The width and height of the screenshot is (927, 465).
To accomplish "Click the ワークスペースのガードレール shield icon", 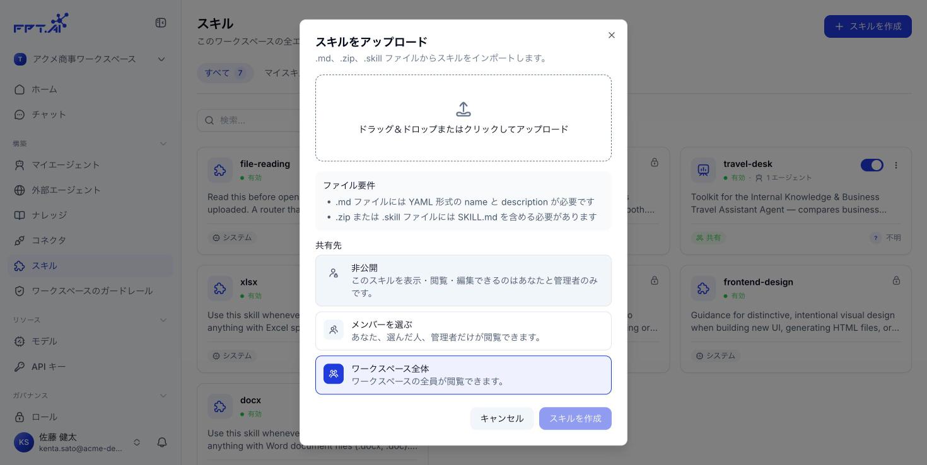I will click(x=20, y=291).
